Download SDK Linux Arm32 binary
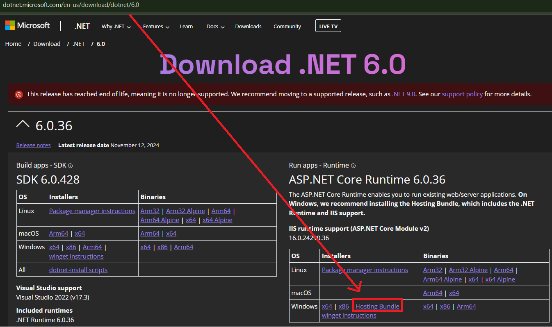The width and height of the screenshot is (552, 327). [150, 211]
